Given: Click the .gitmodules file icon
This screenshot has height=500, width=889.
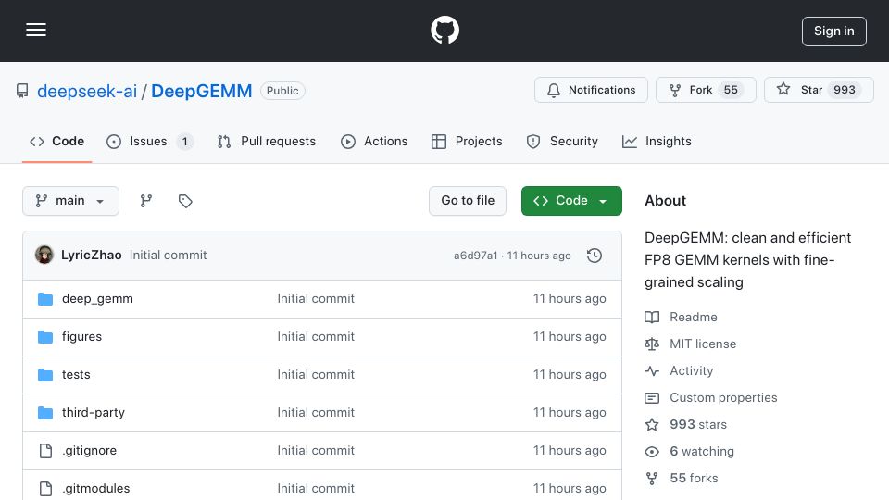Looking at the screenshot, I should point(45,489).
